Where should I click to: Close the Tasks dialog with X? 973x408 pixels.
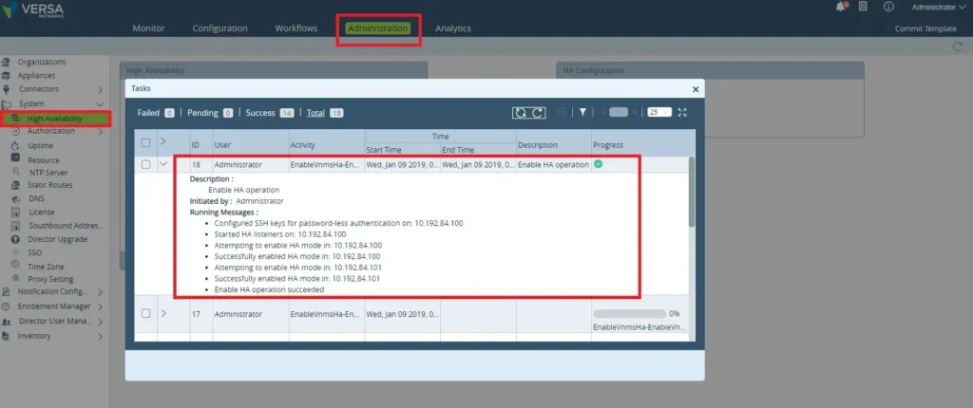point(696,88)
